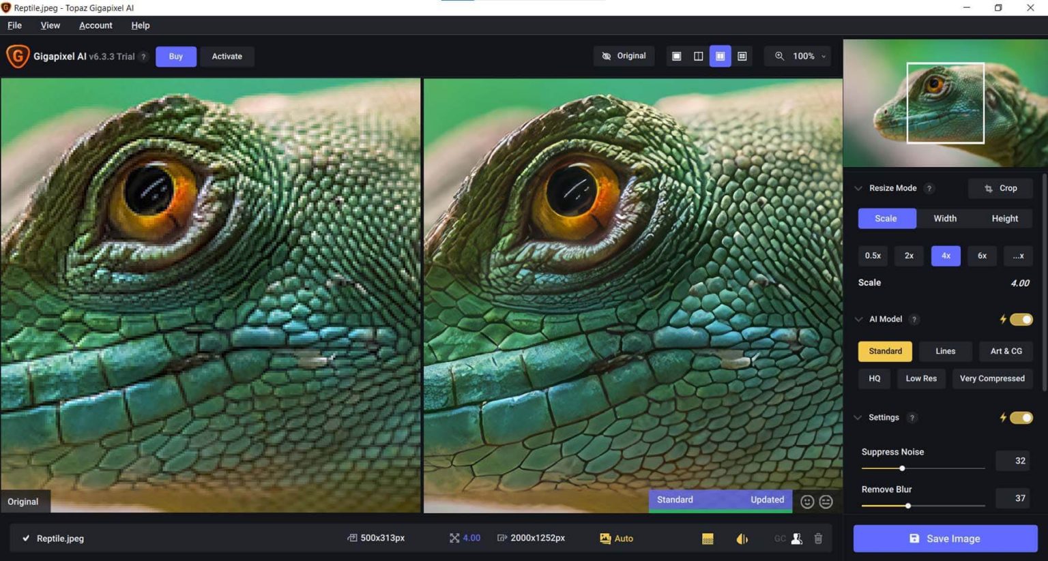1048x561 pixels.
Task: Toggle the Settings auto switch
Action: click(1021, 417)
